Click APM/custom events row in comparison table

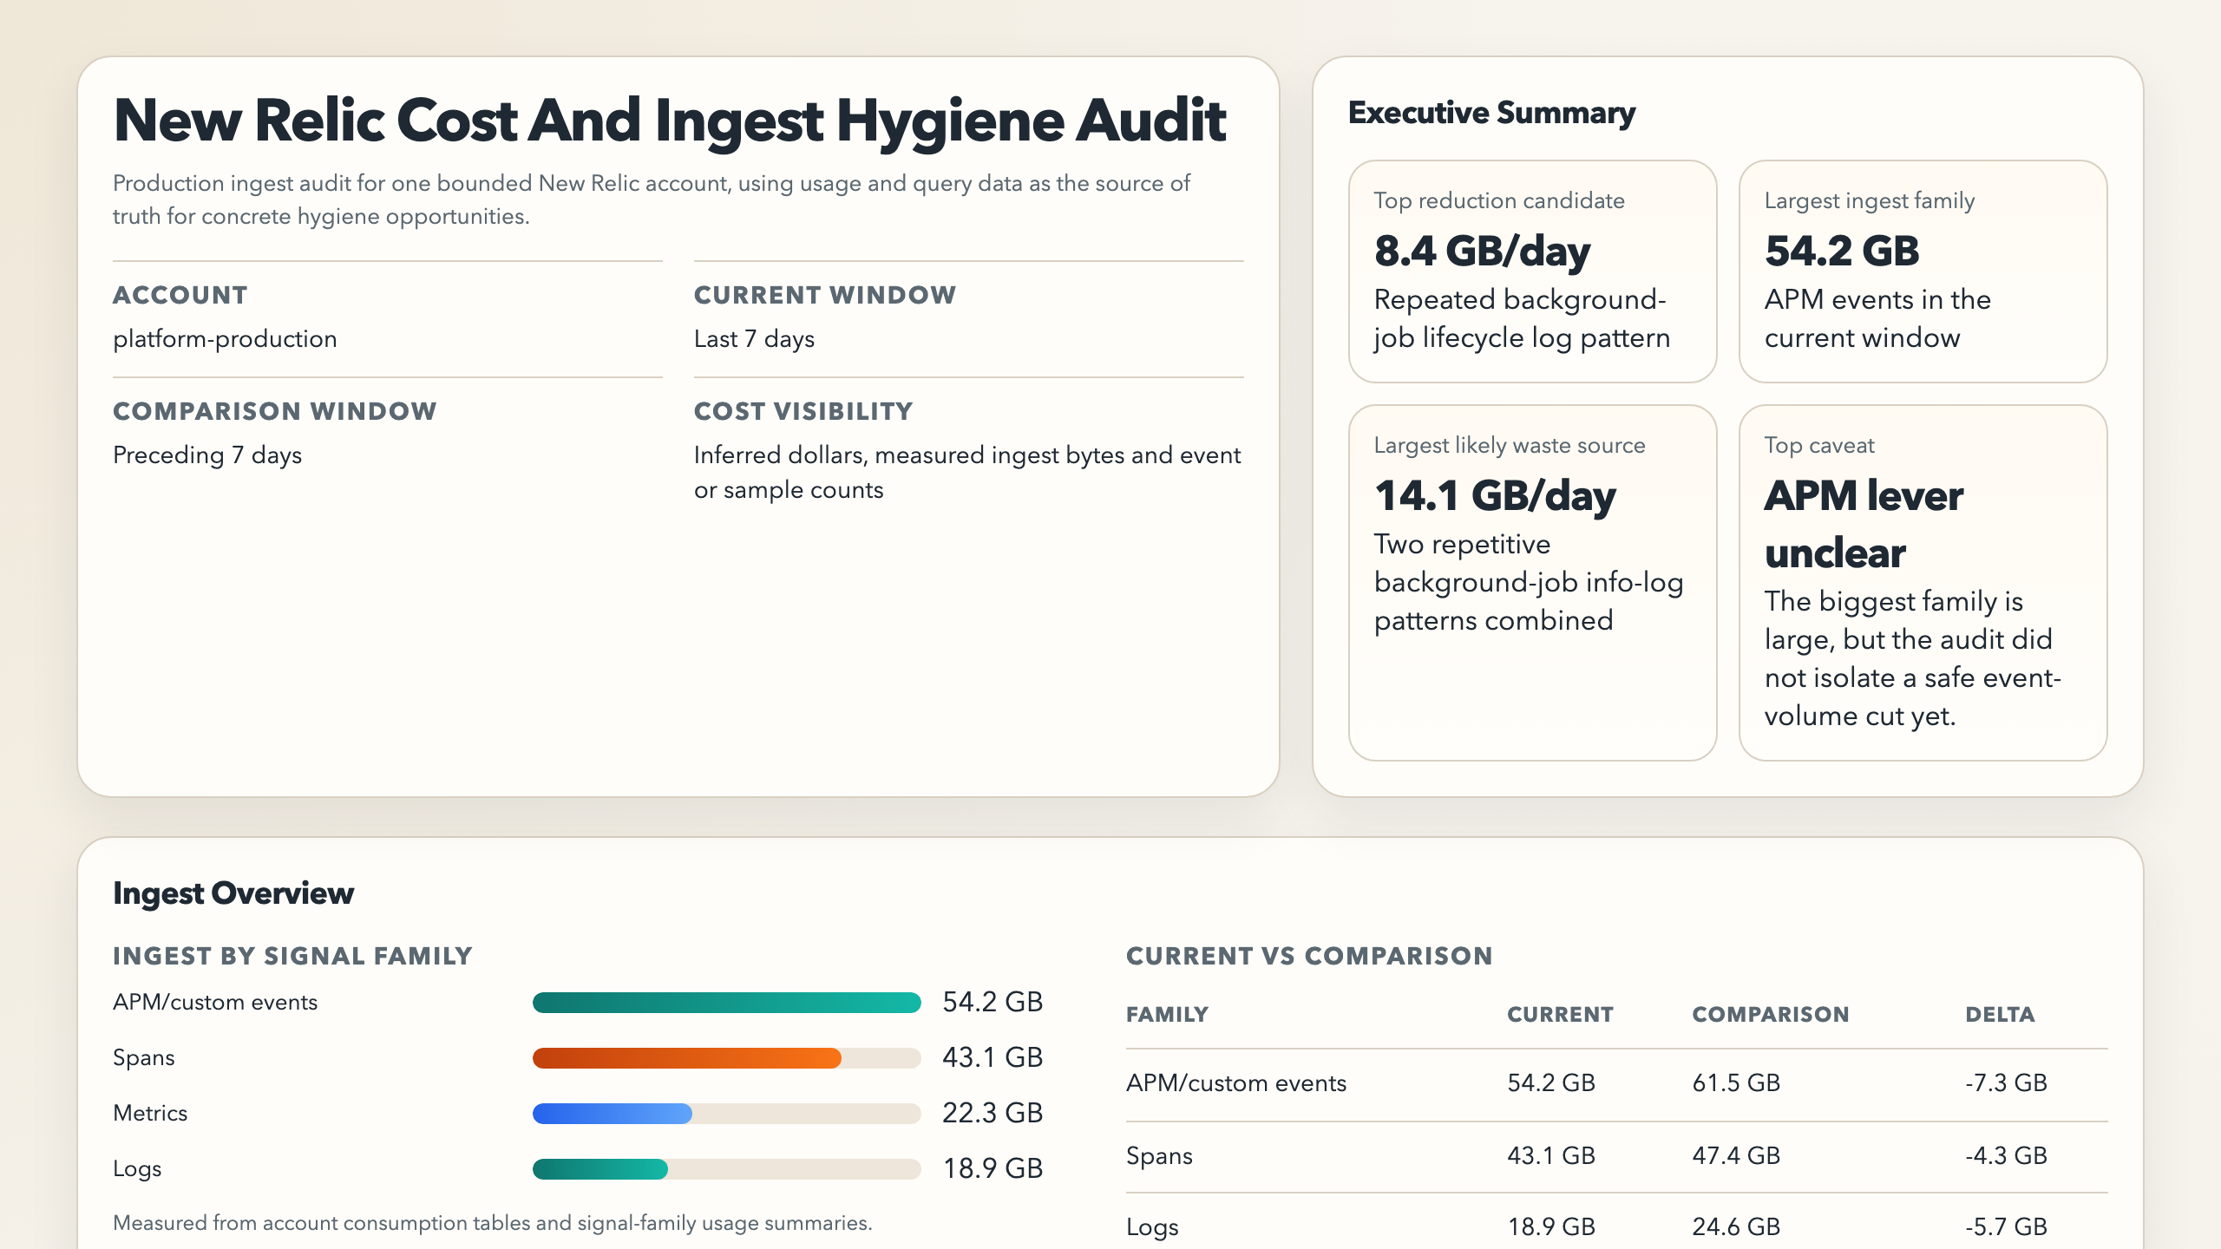pos(1617,1084)
